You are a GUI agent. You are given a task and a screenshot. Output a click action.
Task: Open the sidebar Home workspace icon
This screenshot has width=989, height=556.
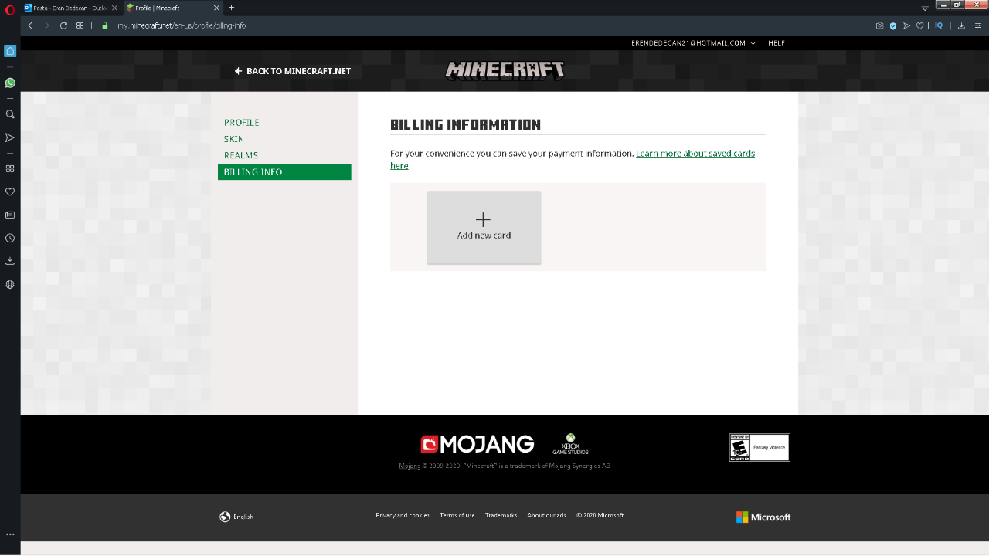pos(10,51)
